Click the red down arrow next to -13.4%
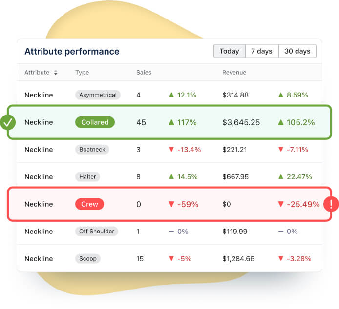 click(171, 150)
